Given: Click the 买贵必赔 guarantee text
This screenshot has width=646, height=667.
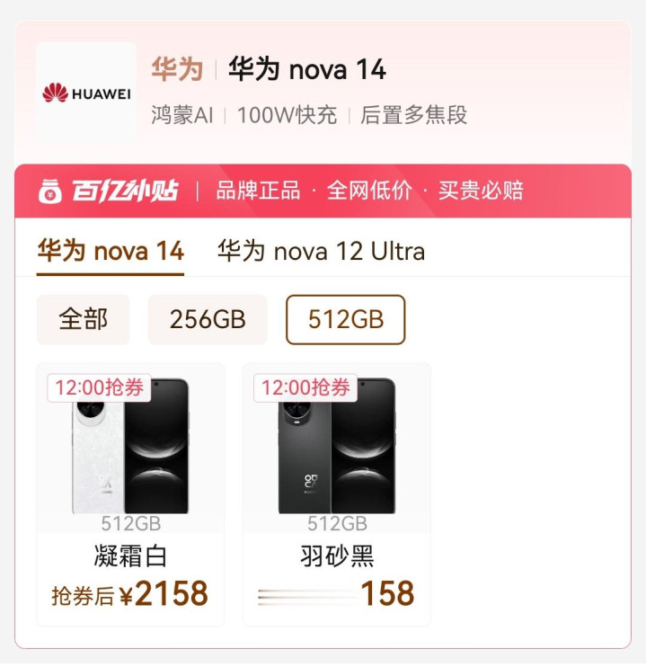Looking at the screenshot, I should [x=481, y=191].
